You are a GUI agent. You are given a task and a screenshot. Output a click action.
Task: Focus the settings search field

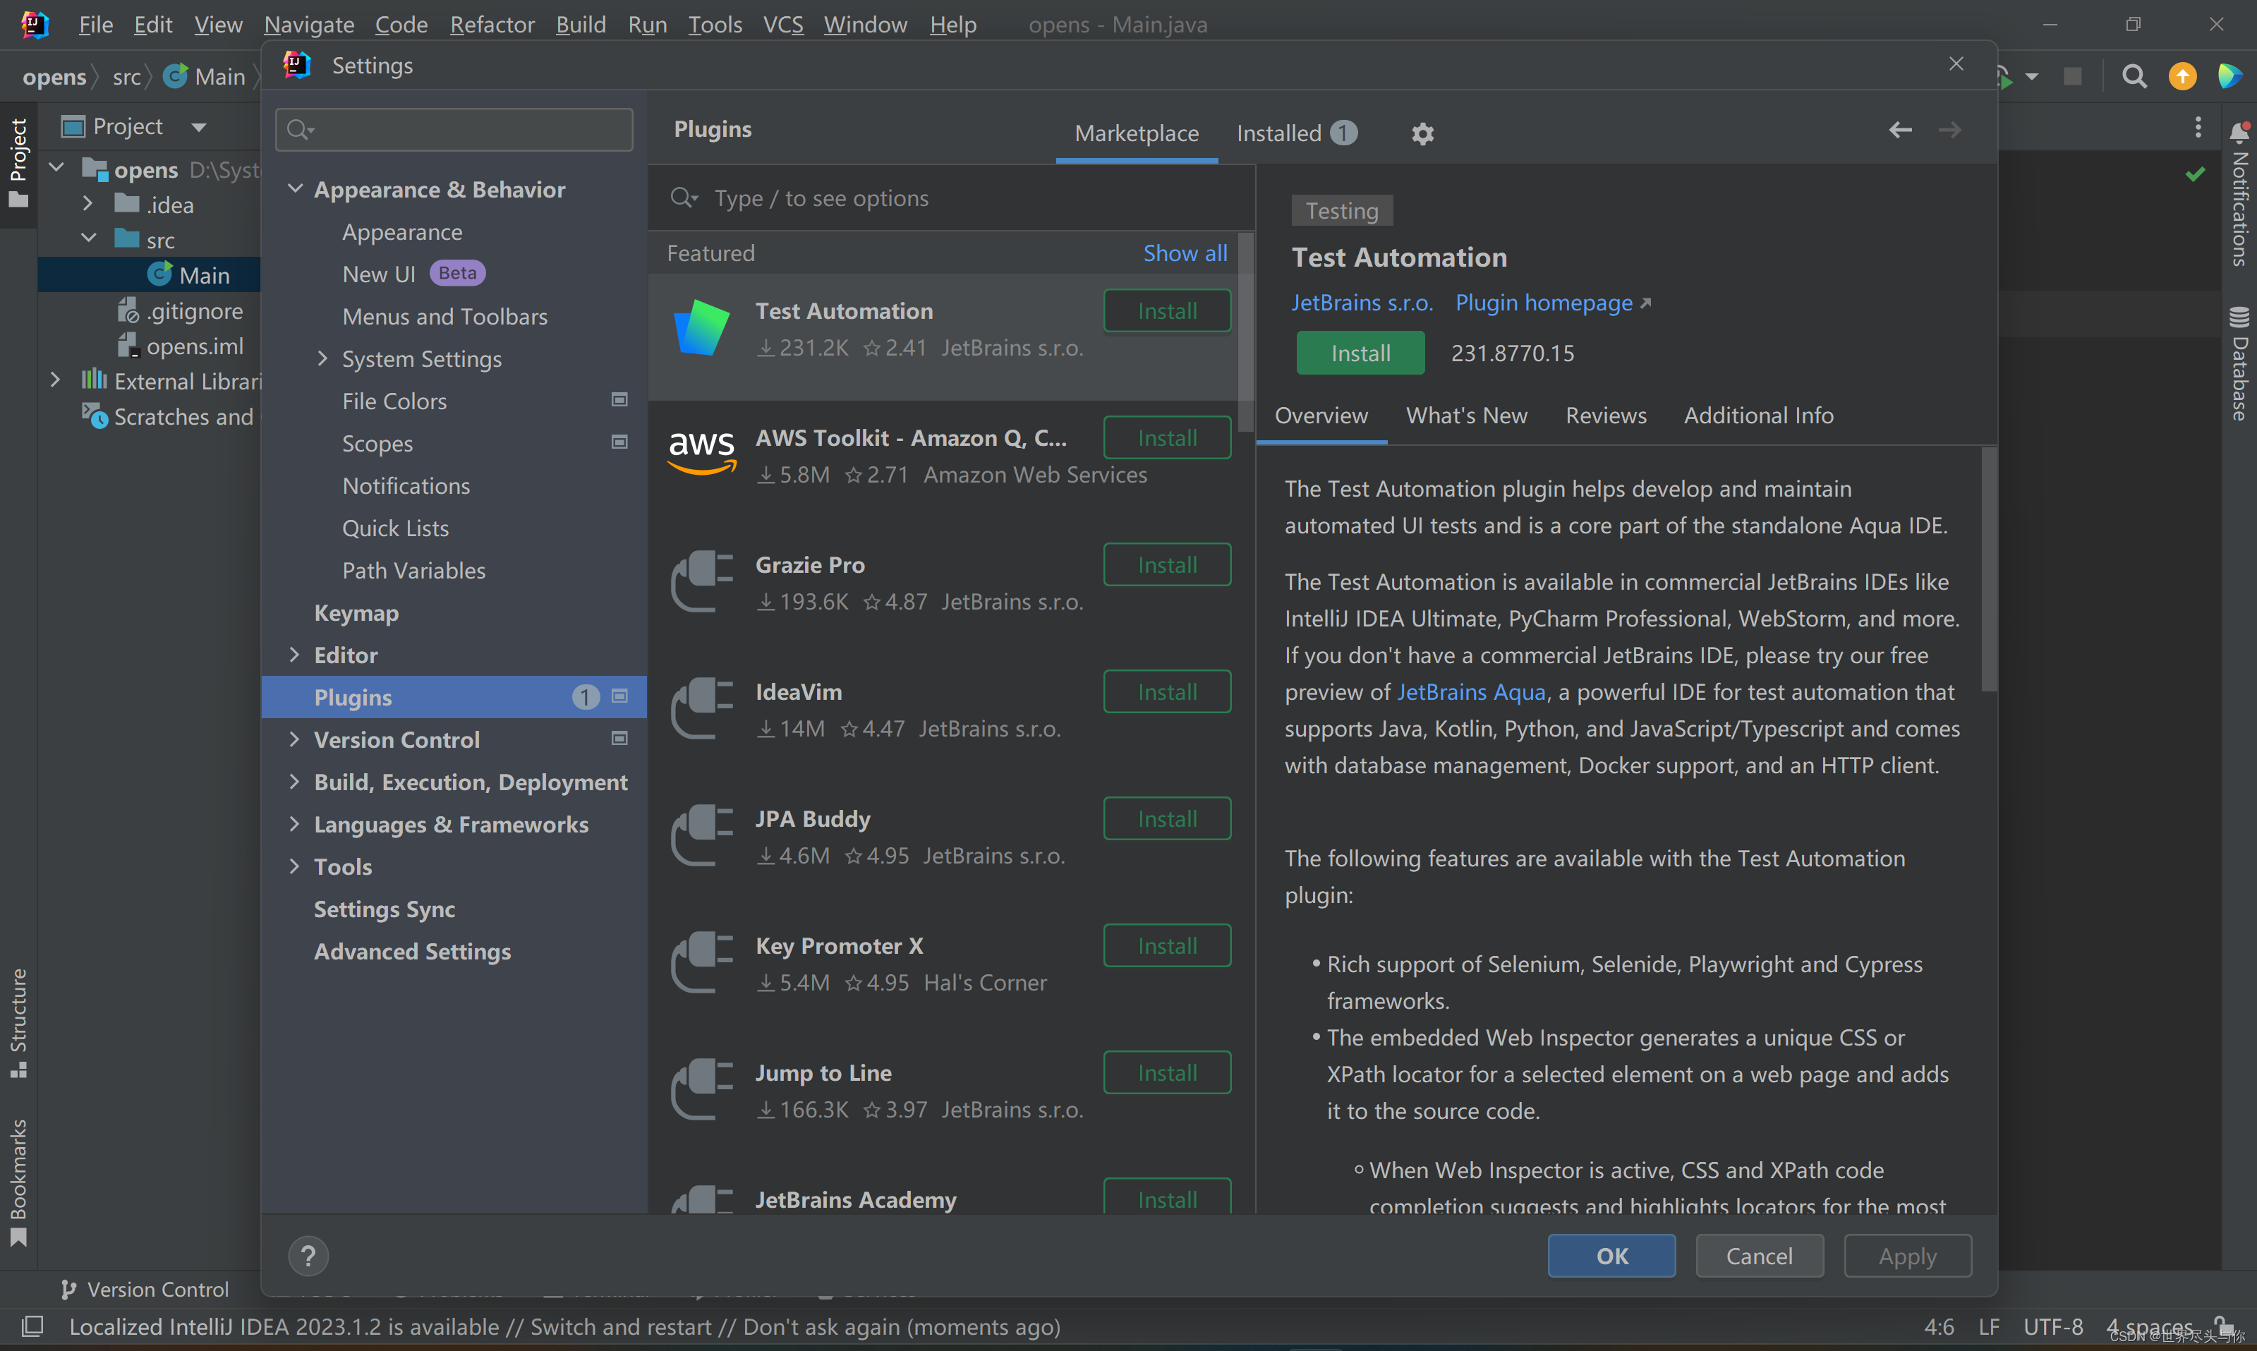454,129
